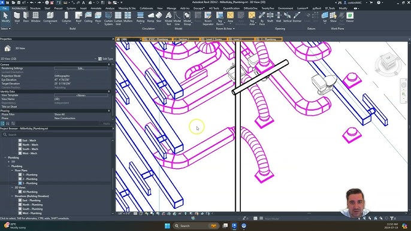Switch to the Section 1 view tab

tap(186, 39)
